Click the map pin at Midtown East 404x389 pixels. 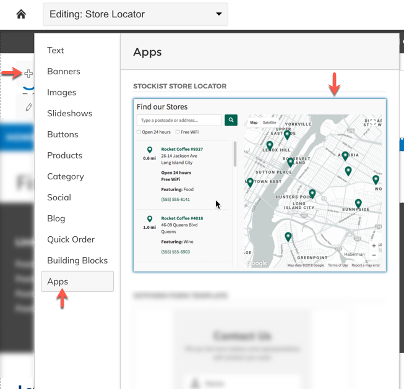pyautogui.click(x=250, y=182)
